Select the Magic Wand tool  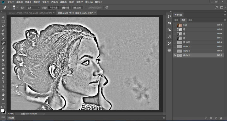3,30
